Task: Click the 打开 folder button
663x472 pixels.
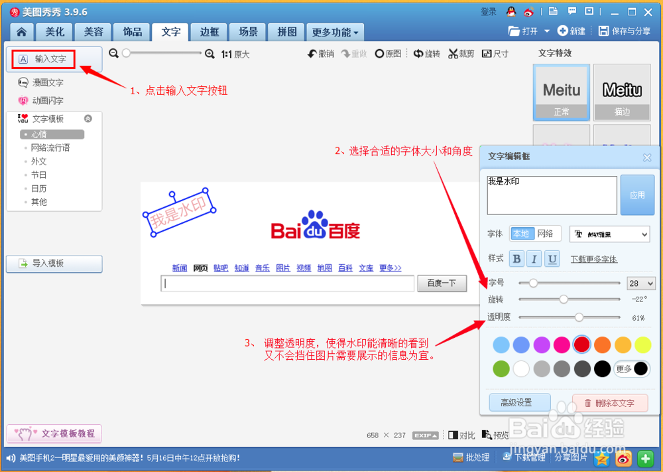Action: (x=524, y=31)
